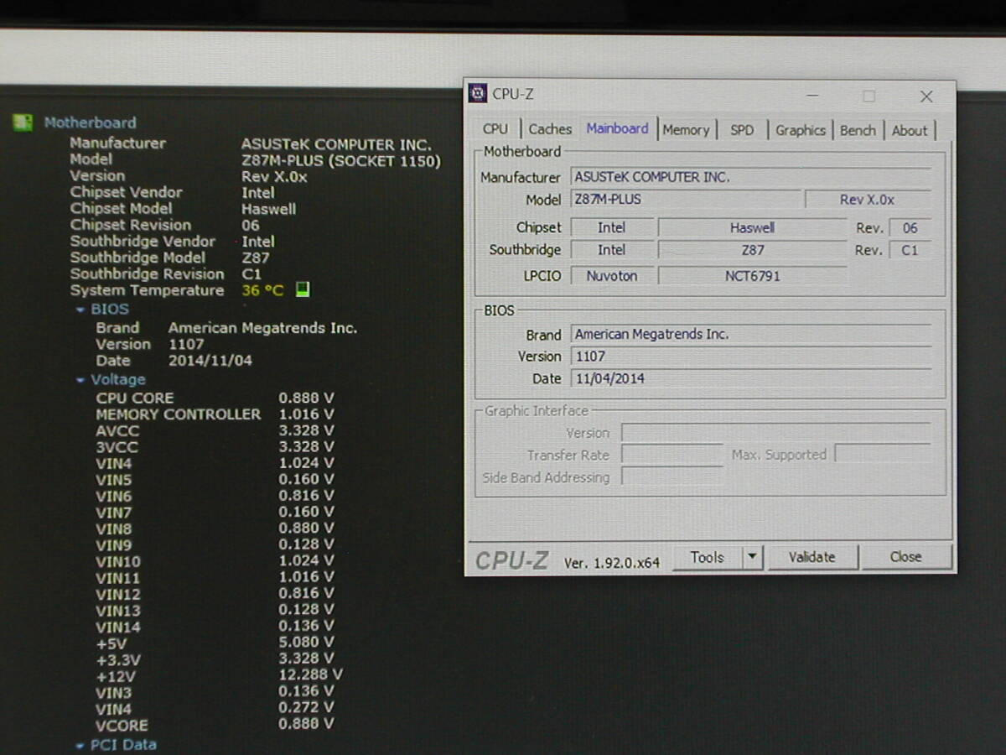This screenshot has height=755, width=1006.
Task: Collapse the BIOS section in Speccy
Action: point(80,310)
